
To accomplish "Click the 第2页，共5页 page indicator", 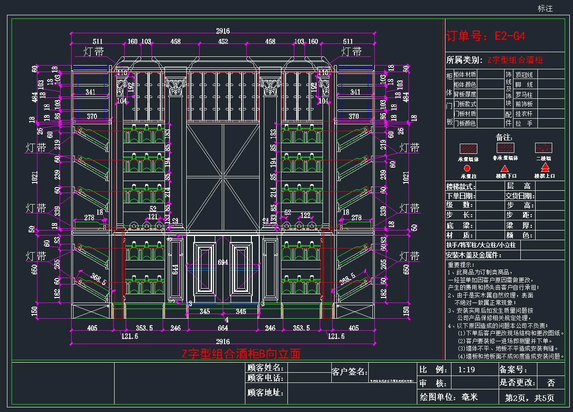I will pos(530,398).
